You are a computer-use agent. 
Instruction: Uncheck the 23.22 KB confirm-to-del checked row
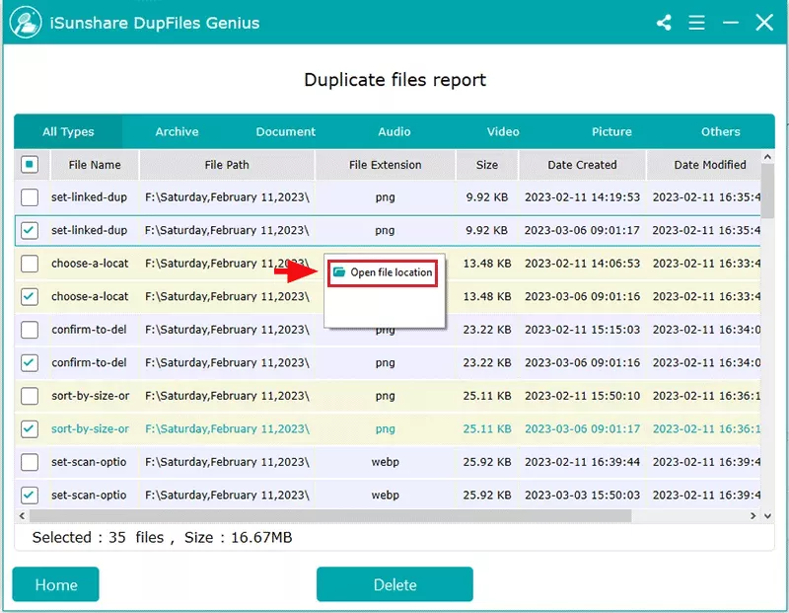pyautogui.click(x=30, y=362)
